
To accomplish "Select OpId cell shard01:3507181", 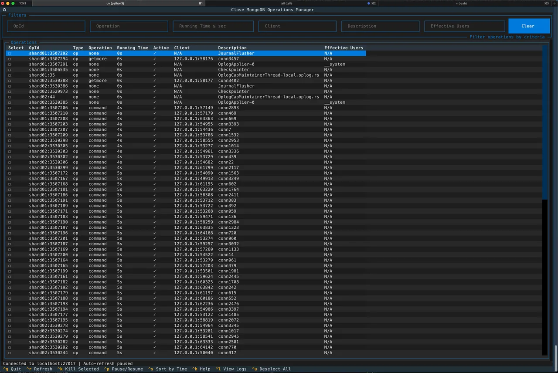I will point(48,190).
